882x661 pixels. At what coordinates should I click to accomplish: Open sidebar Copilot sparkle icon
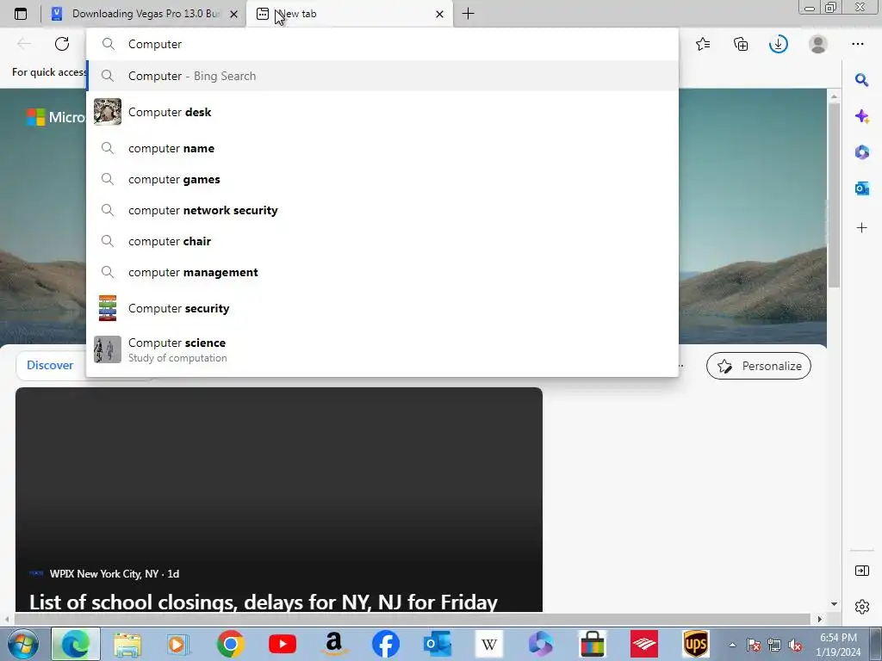point(861,116)
